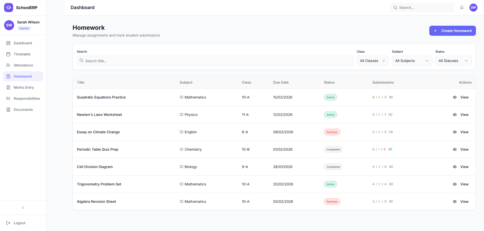
Task: Click Sarah Wilson sidebar avatar
Action: tap(9, 25)
